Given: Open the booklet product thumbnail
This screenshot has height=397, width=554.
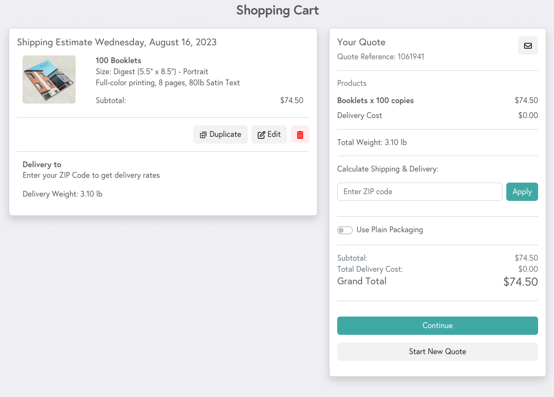Looking at the screenshot, I should point(49,79).
